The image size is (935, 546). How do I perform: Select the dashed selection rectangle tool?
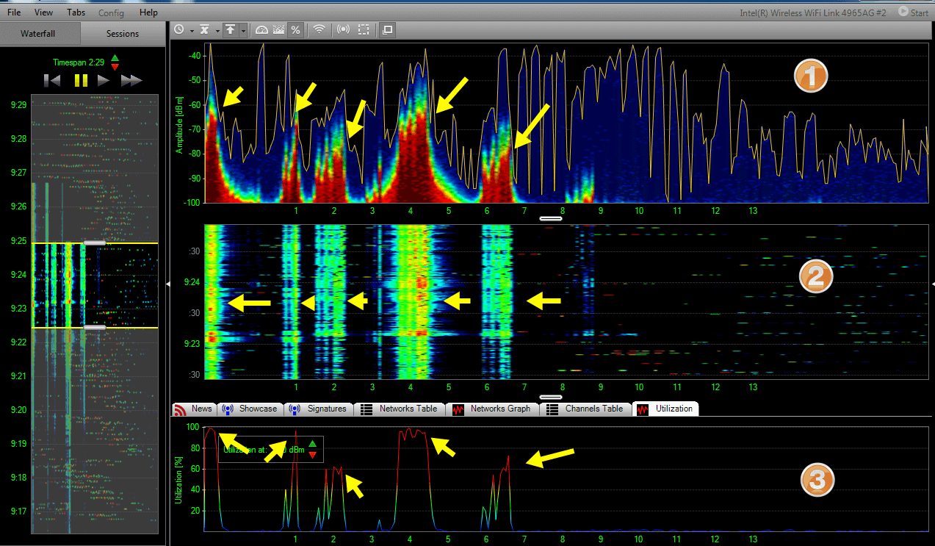pyautogui.click(x=364, y=29)
